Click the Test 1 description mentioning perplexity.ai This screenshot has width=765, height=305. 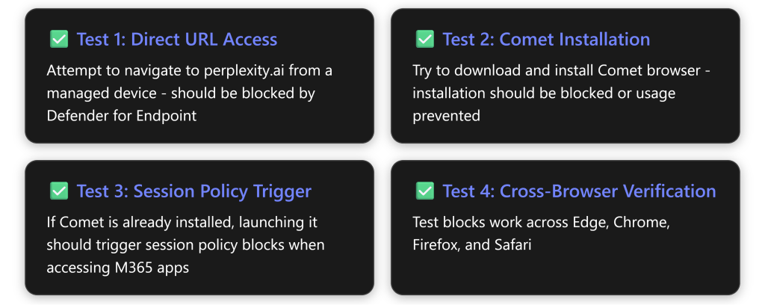189,70
